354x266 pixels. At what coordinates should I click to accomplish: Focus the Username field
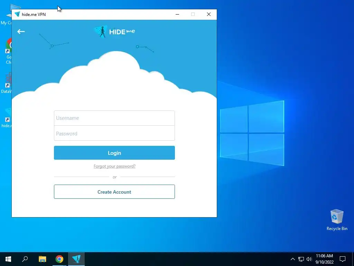114,118
